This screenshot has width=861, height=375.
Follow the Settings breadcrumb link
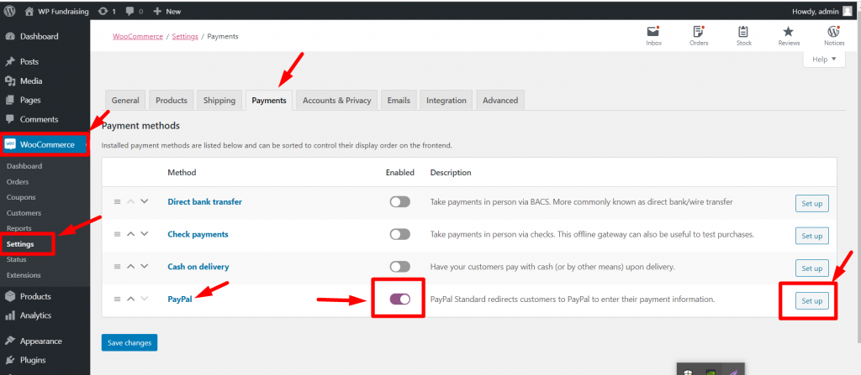[185, 36]
